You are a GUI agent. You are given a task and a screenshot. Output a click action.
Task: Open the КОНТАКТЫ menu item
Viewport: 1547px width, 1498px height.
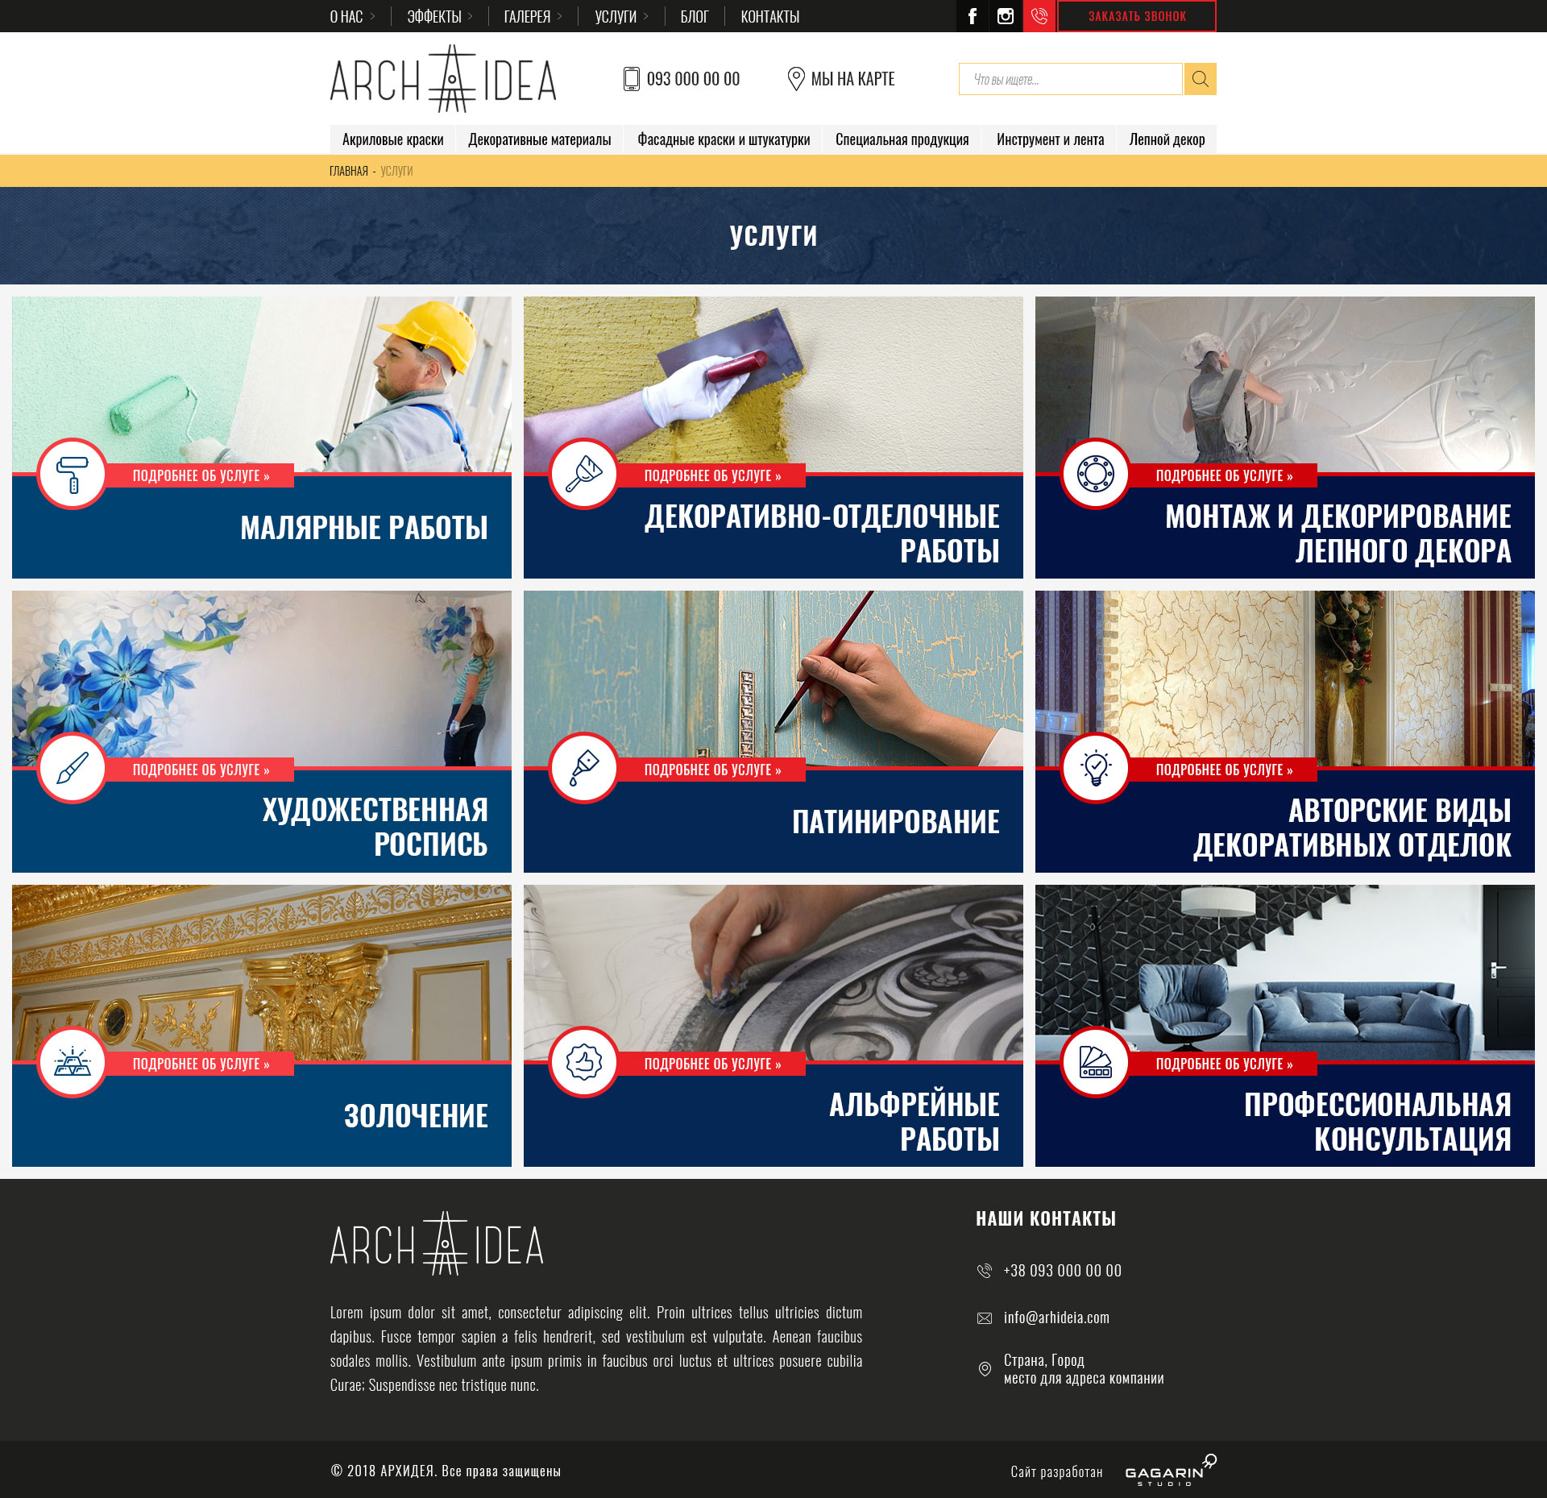(x=769, y=16)
